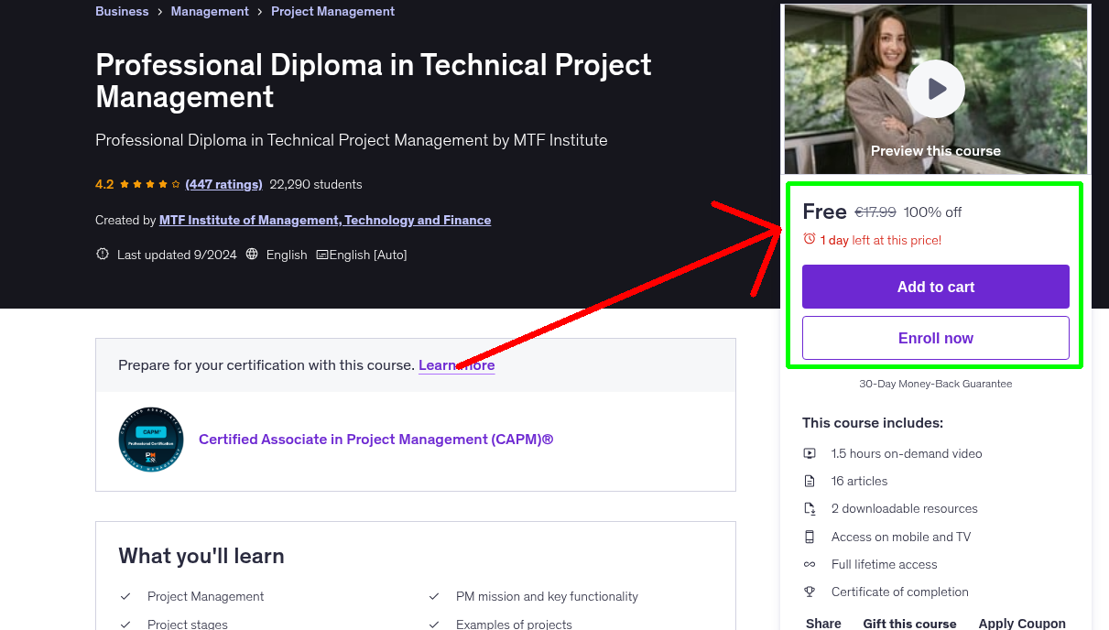The image size is (1109, 630).
Task: Click the red alarm clock deadline icon
Action: pyautogui.click(x=809, y=237)
